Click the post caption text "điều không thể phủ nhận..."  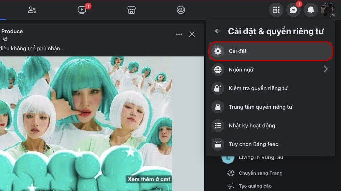pyautogui.click(x=32, y=49)
